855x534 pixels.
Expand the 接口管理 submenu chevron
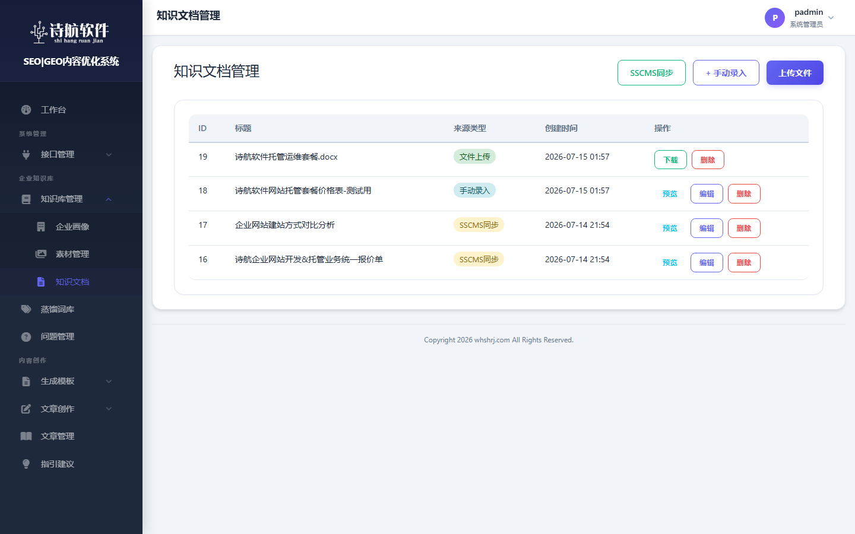(x=109, y=154)
